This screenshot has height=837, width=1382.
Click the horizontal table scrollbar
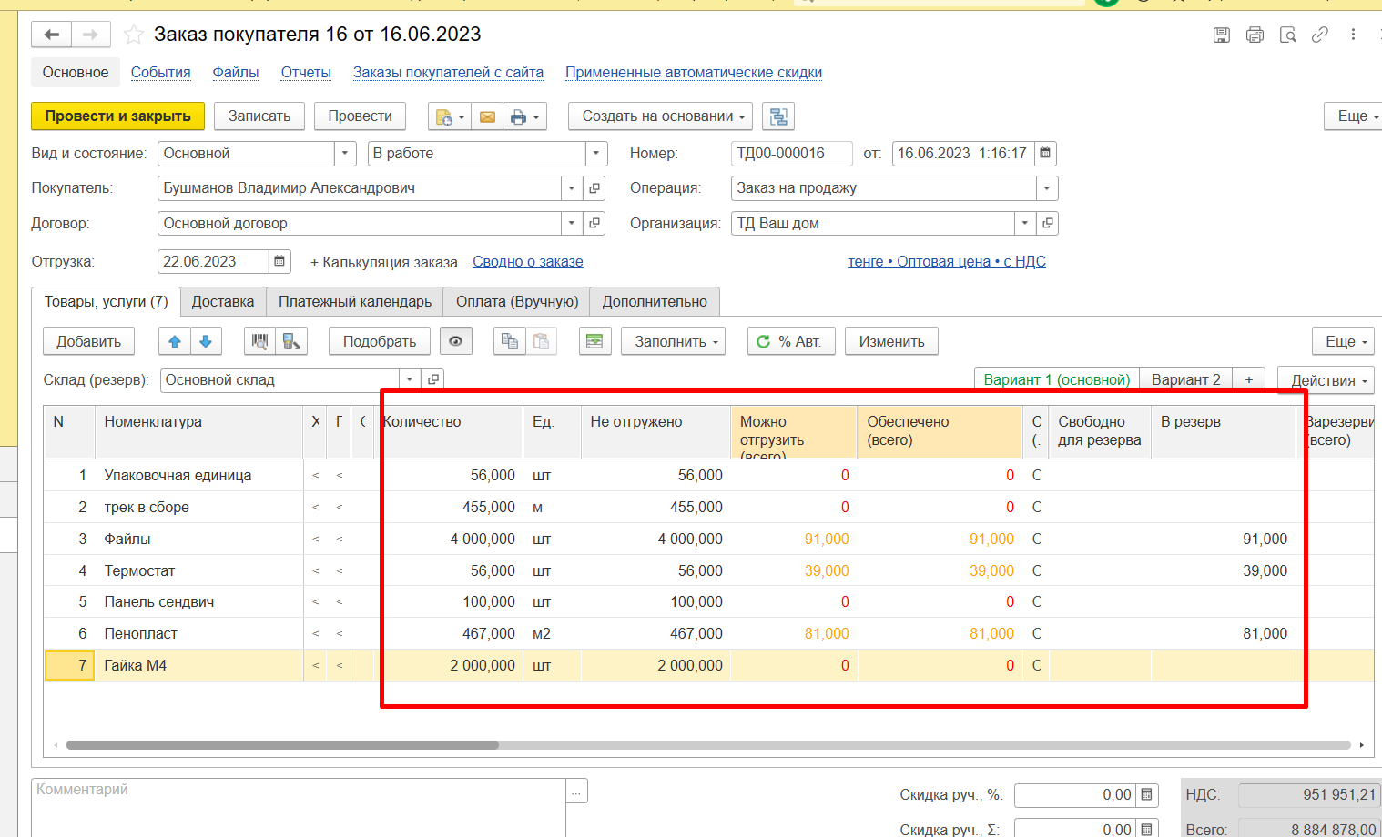[282, 745]
